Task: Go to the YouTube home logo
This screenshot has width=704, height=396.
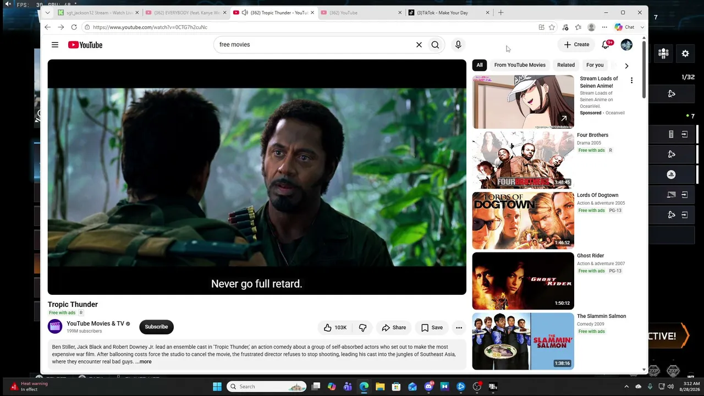Action: pyautogui.click(x=85, y=45)
